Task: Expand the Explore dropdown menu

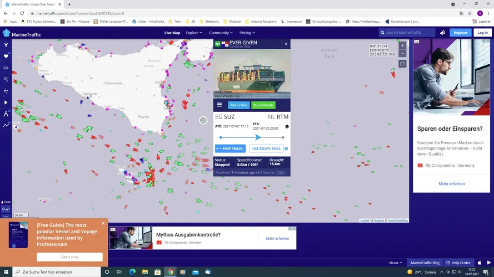Action: point(194,33)
